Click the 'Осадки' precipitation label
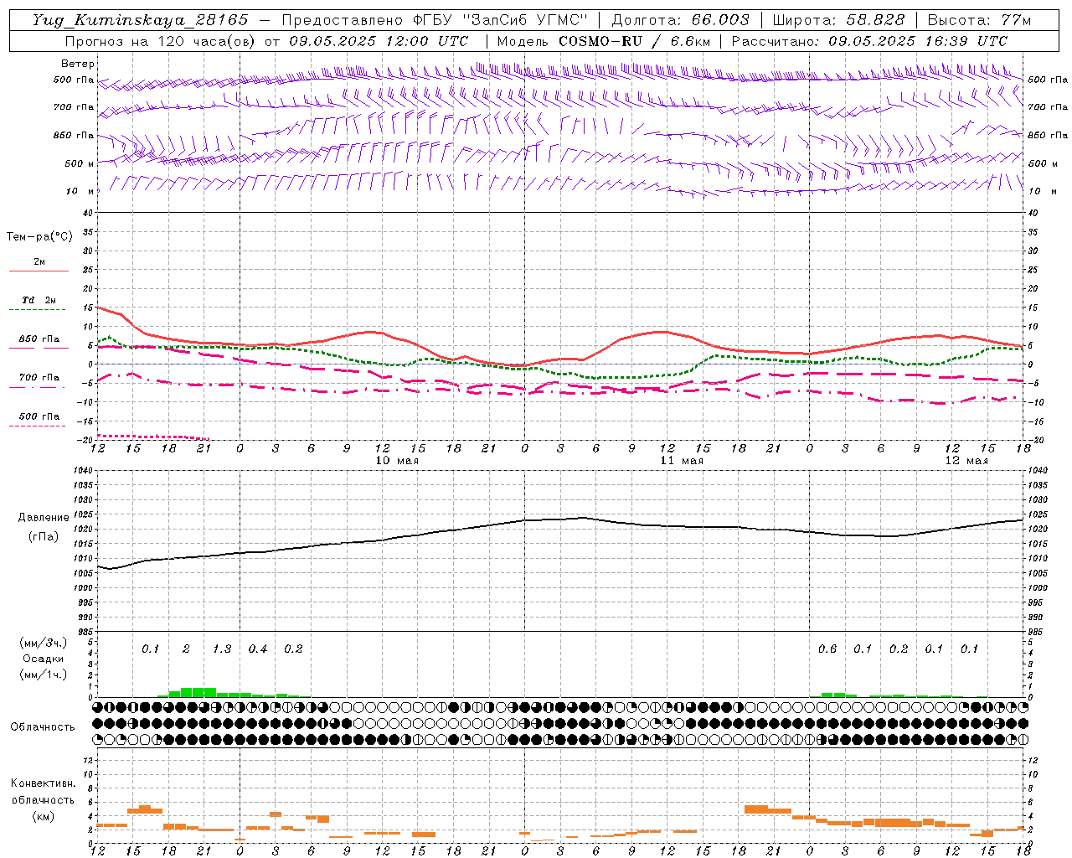This screenshot has width=1072, height=858. click(43, 659)
